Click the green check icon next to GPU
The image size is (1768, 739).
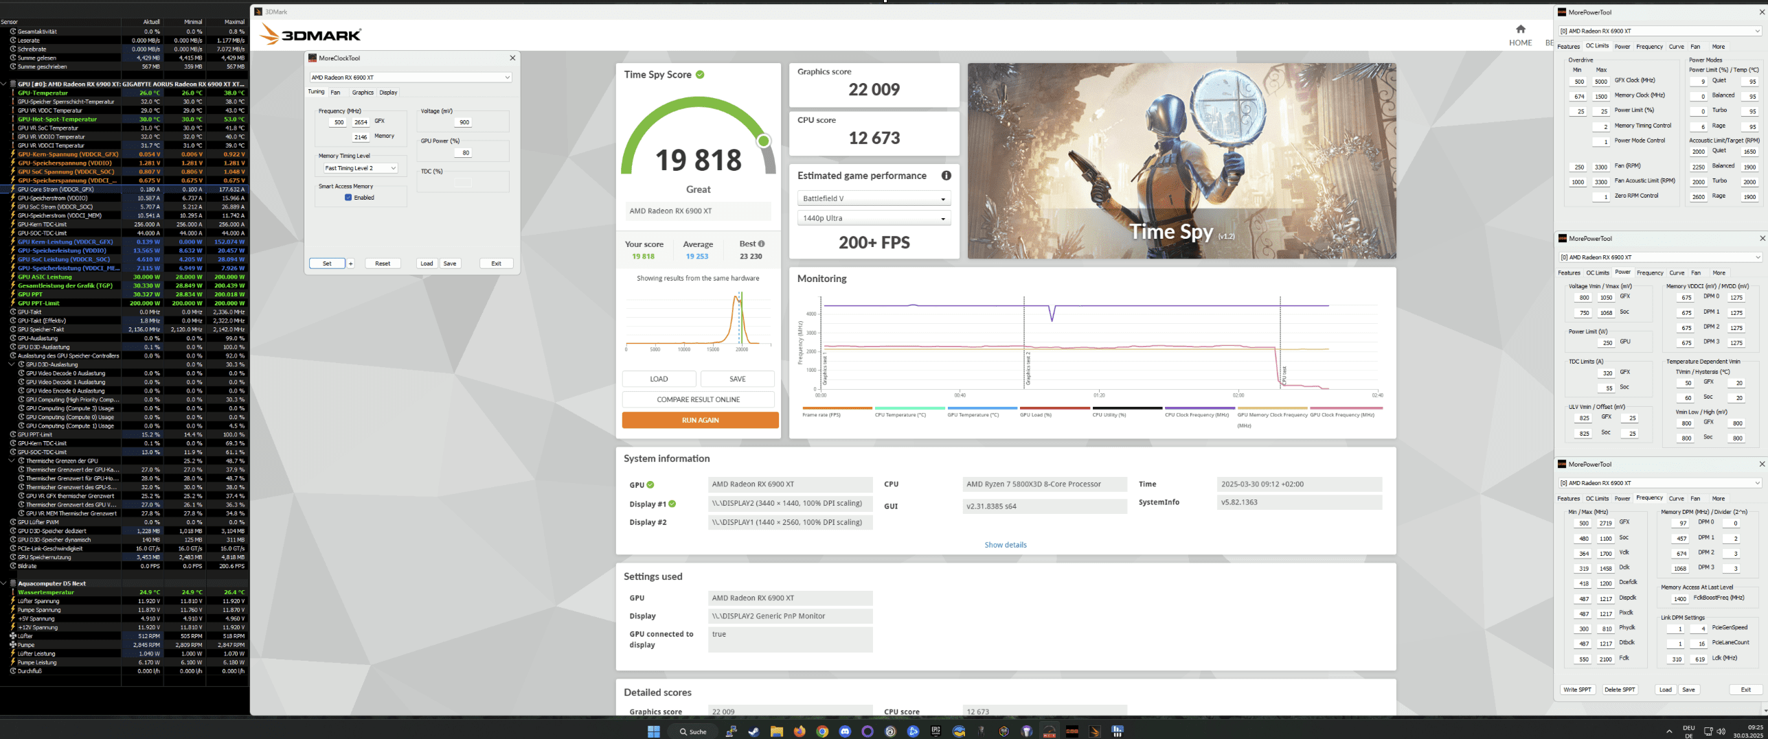[650, 484]
